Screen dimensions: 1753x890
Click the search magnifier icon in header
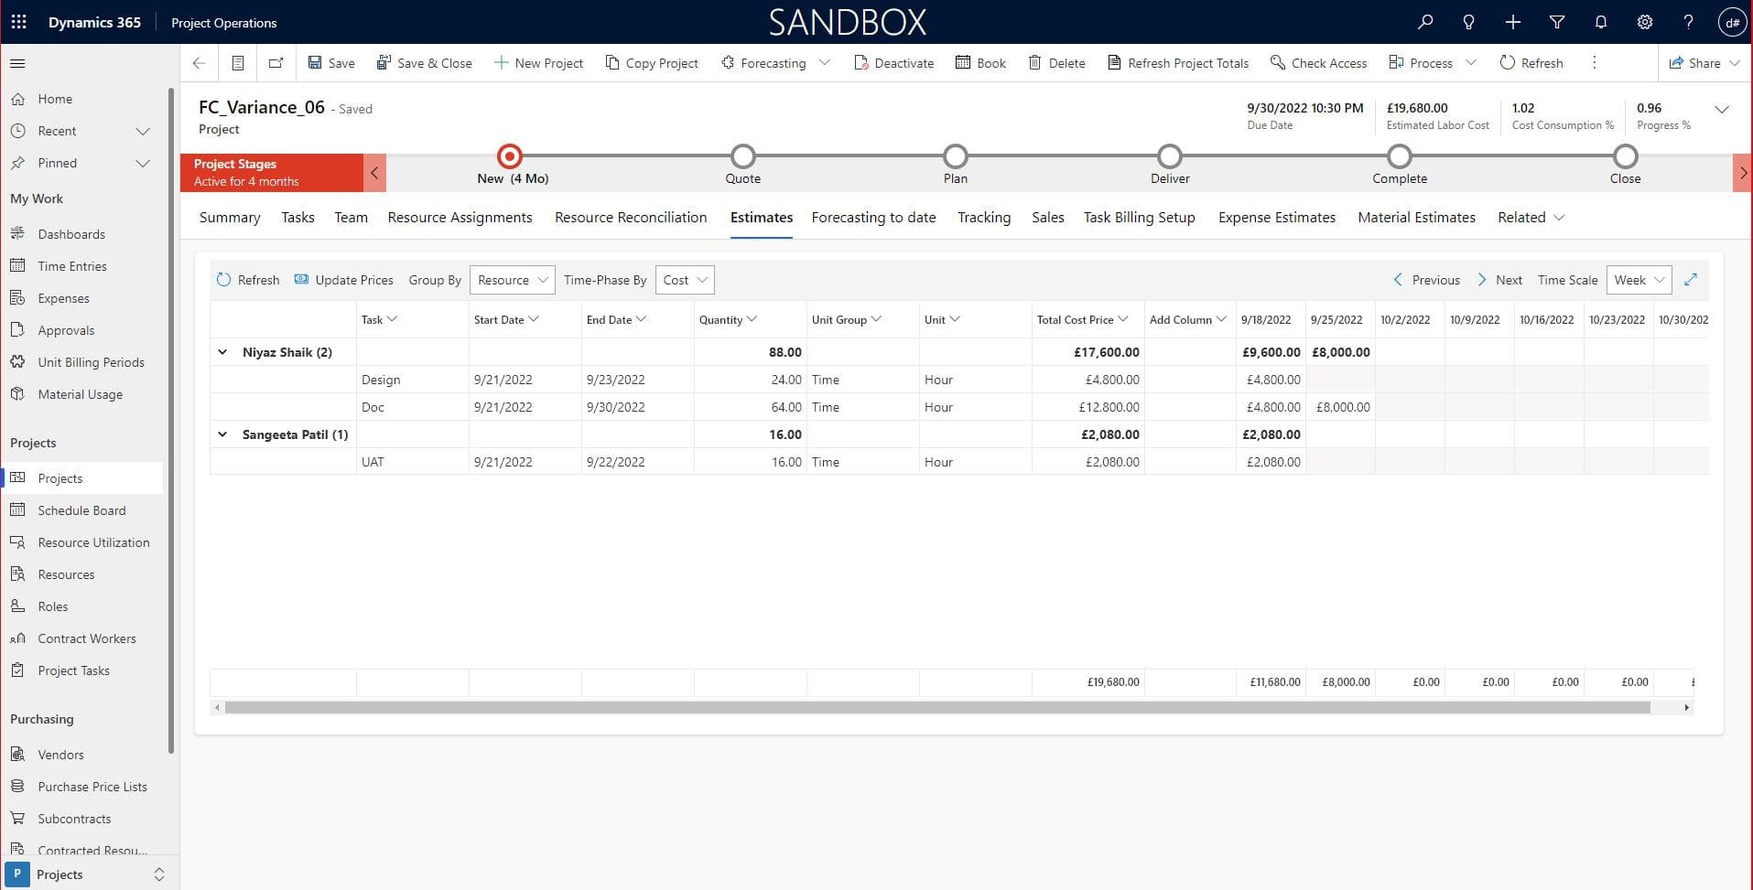[1425, 22]
